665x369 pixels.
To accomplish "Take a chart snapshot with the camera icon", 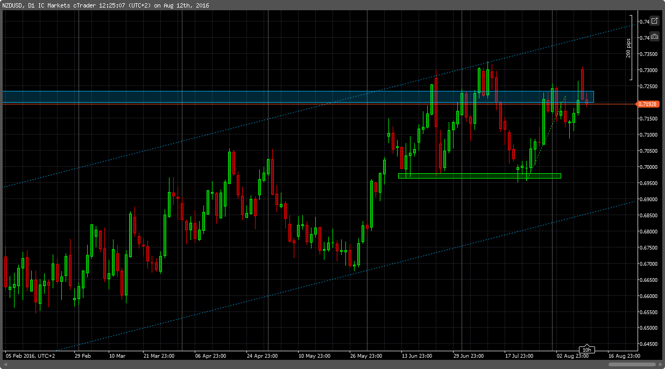I will (654, 37).
